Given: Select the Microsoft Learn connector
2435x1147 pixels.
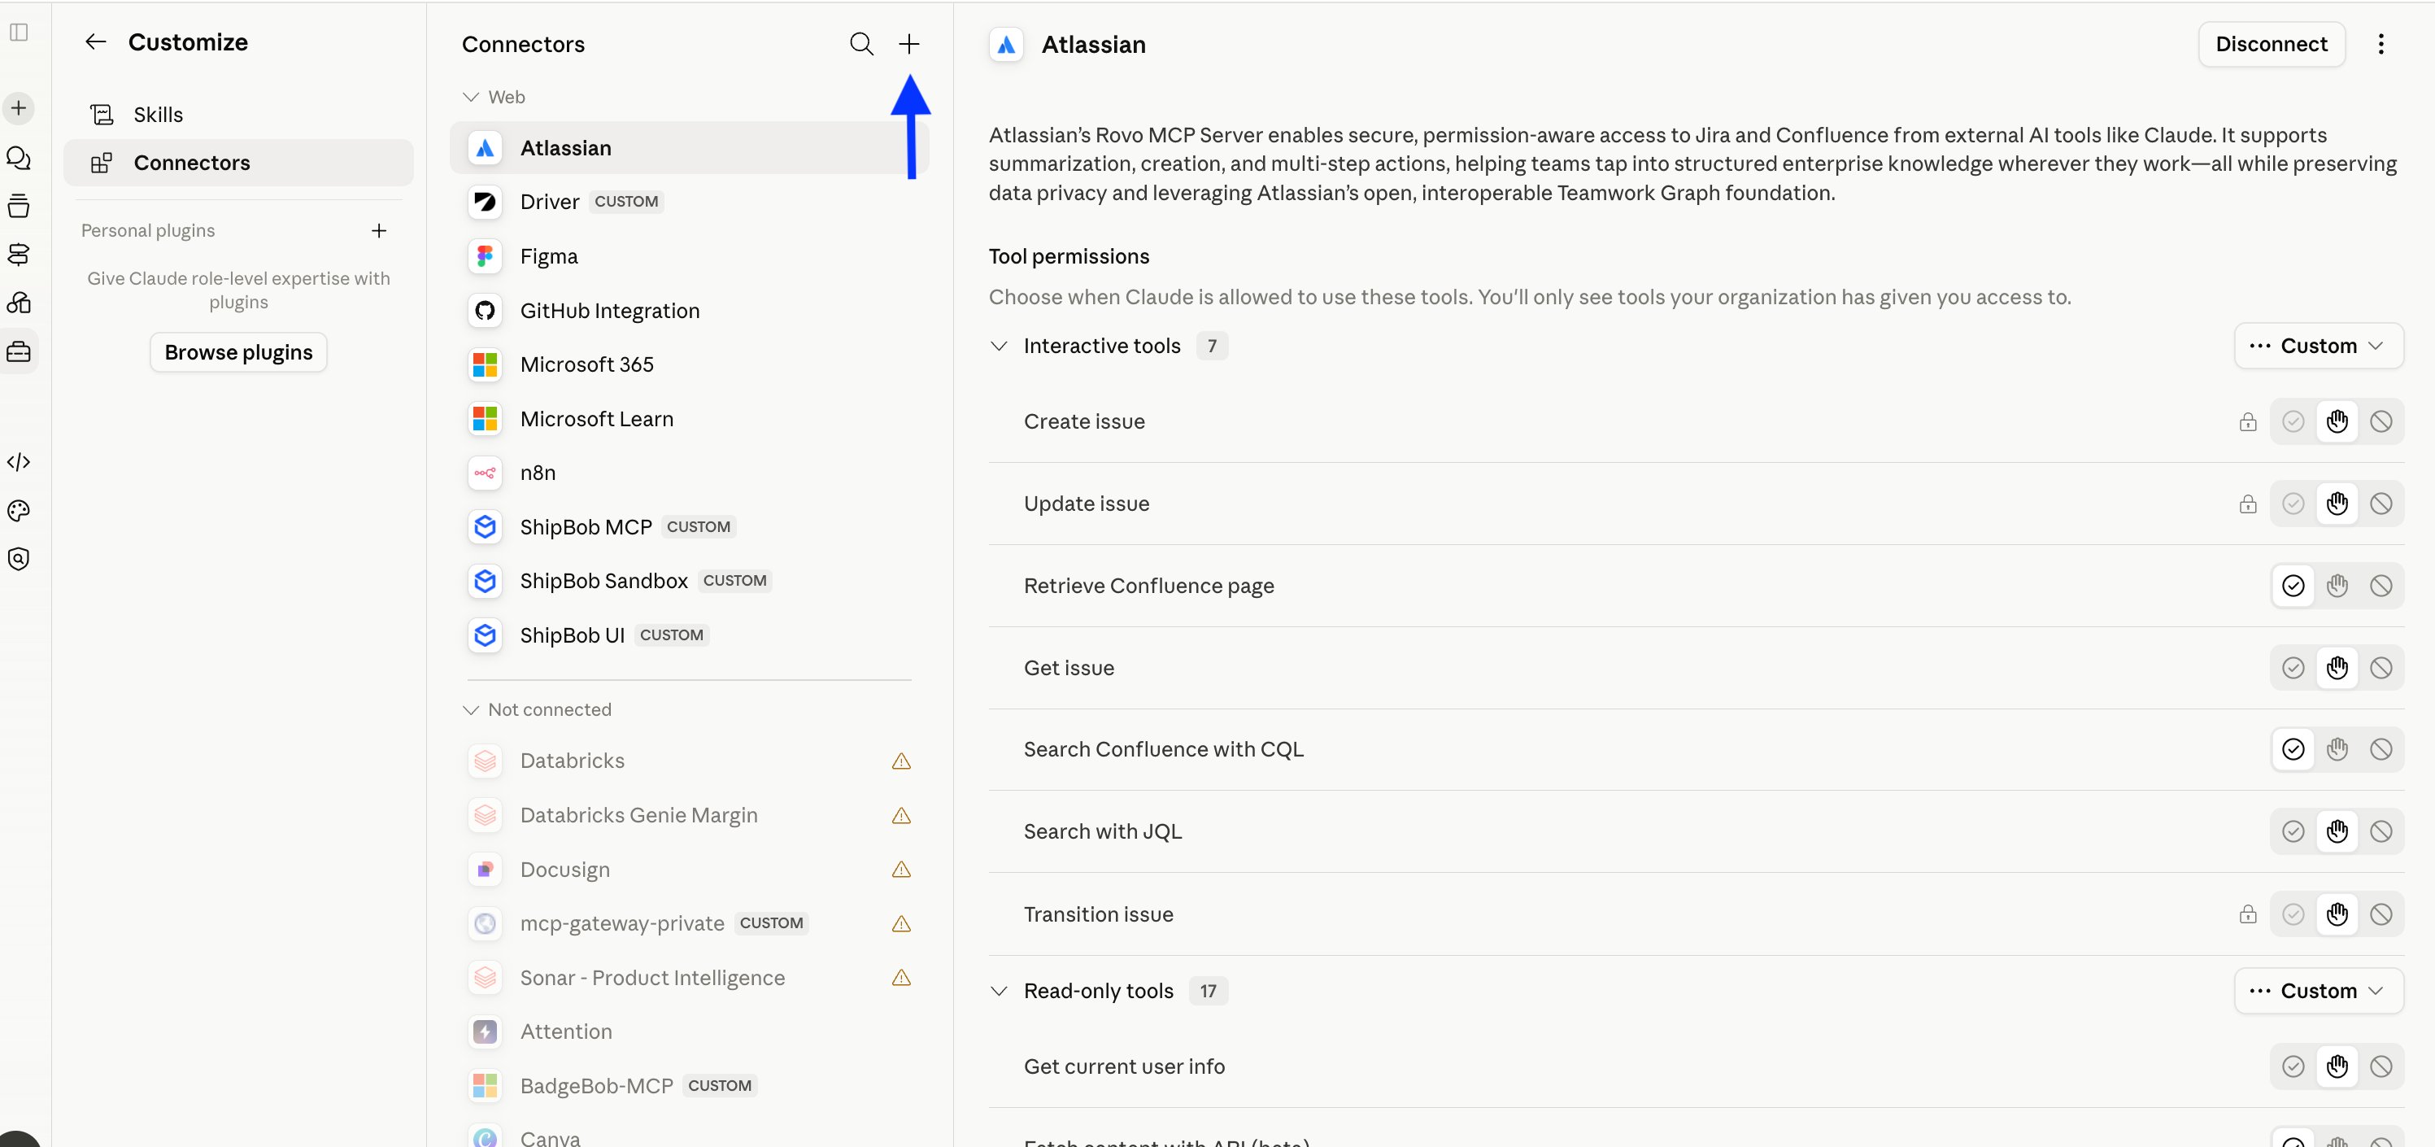Looking at the screenshot, I should [689, 419].
